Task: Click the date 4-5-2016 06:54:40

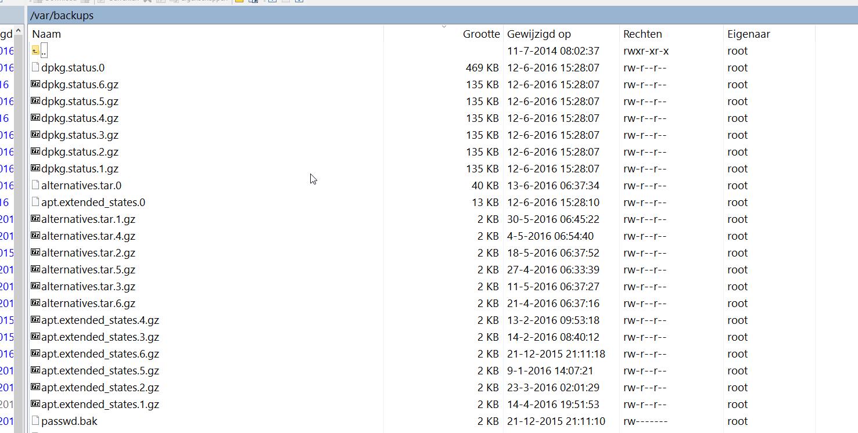Action: coord(550,236)
